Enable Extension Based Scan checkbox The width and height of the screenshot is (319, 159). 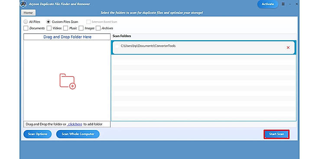point(88,22)
